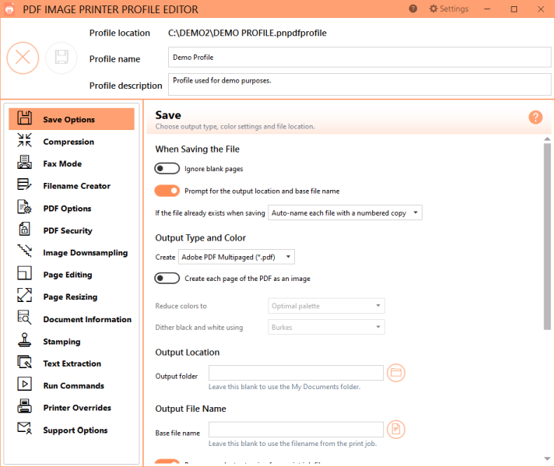Open the Dither black and white dropdown

click(326, 327)
